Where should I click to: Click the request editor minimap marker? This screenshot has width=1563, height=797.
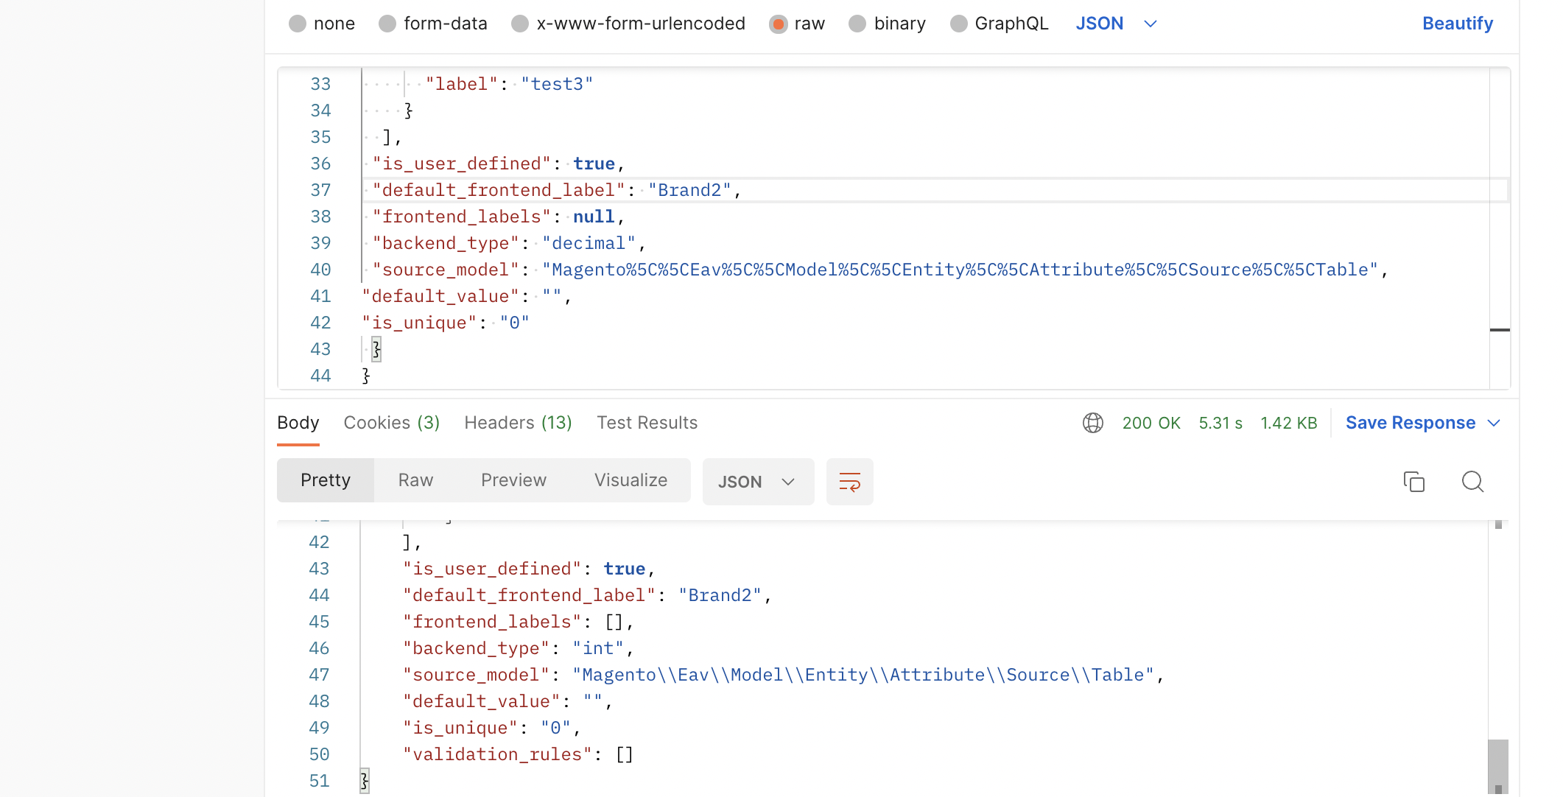(1500, 330)
